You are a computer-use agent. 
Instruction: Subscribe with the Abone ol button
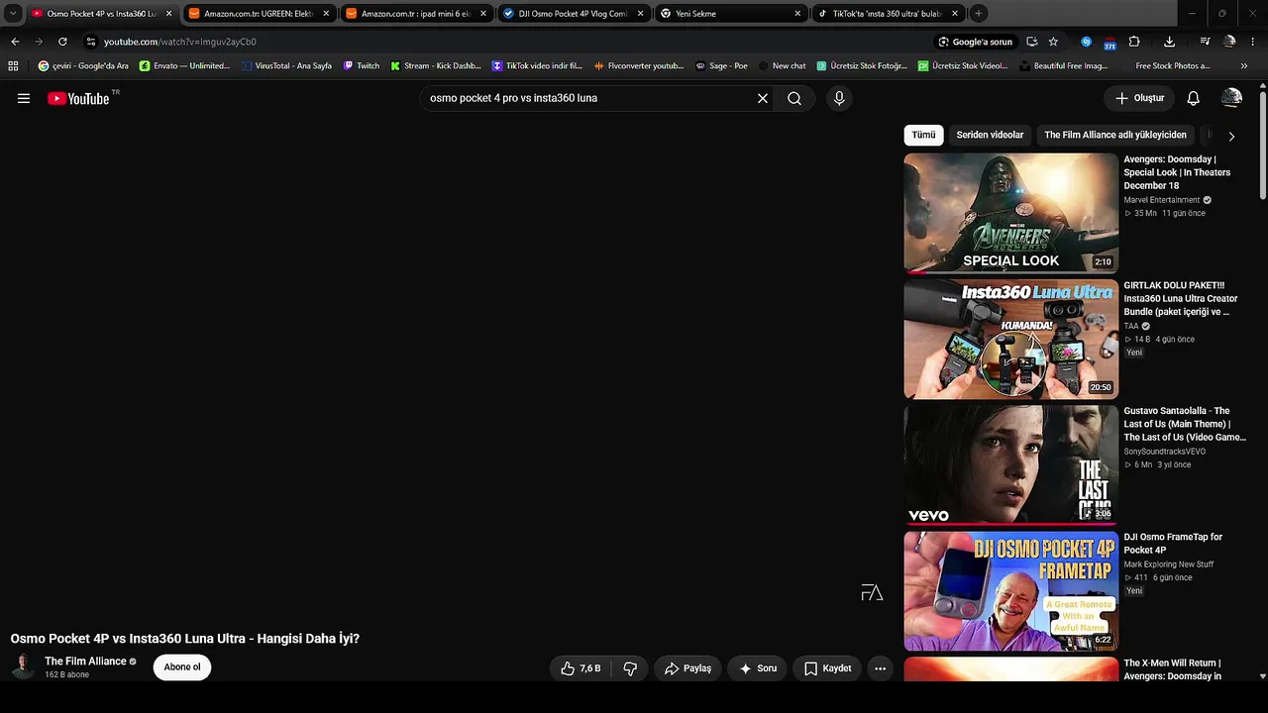[182, 667]
